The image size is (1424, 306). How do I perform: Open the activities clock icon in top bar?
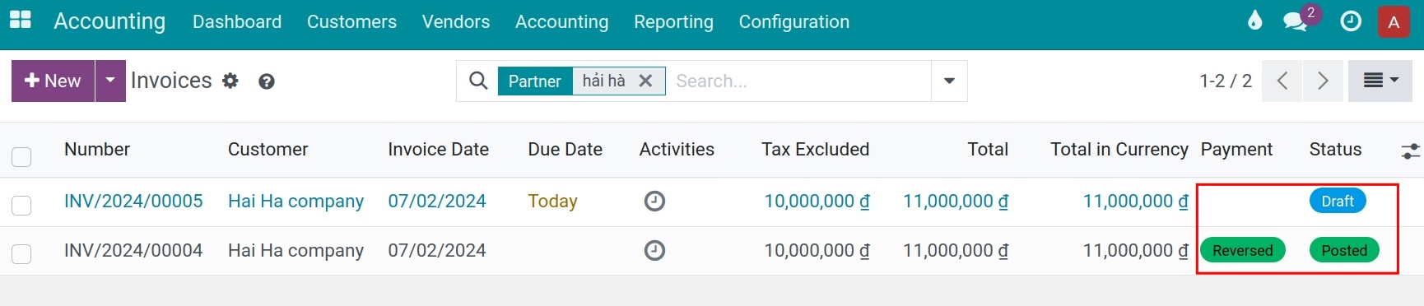[1351, 21]
